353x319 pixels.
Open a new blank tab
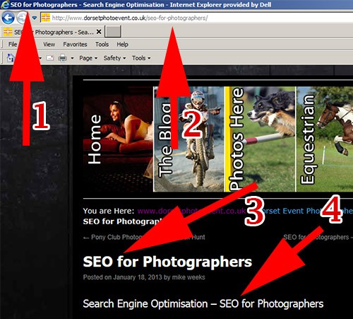[113, 32]
